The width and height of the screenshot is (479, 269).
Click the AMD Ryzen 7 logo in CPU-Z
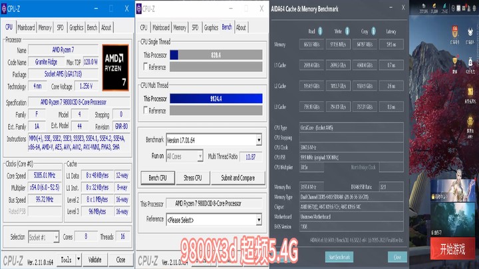point(116,67)
